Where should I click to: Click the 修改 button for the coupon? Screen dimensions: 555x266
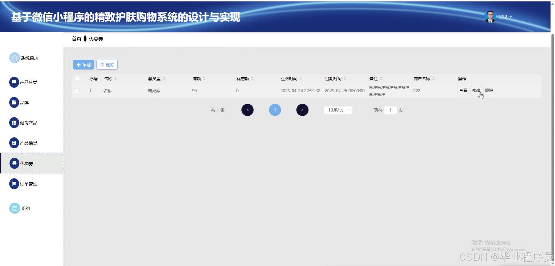point(476,90)
